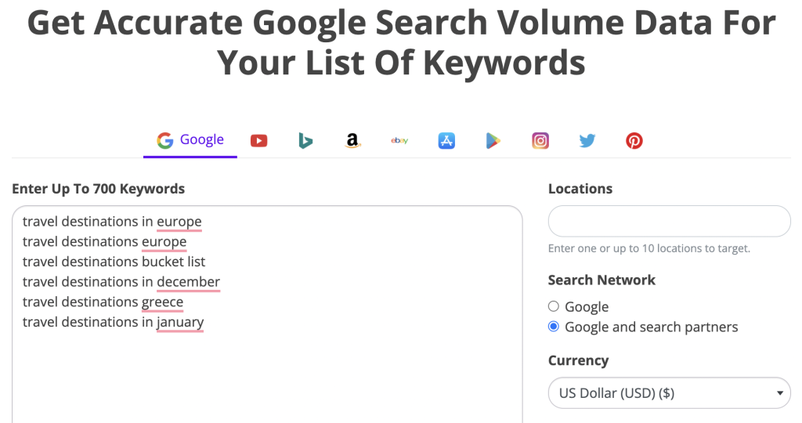This screenshot has height=423, width=802.
Task: Click the Google and search partners label
Action: [651, 327]
